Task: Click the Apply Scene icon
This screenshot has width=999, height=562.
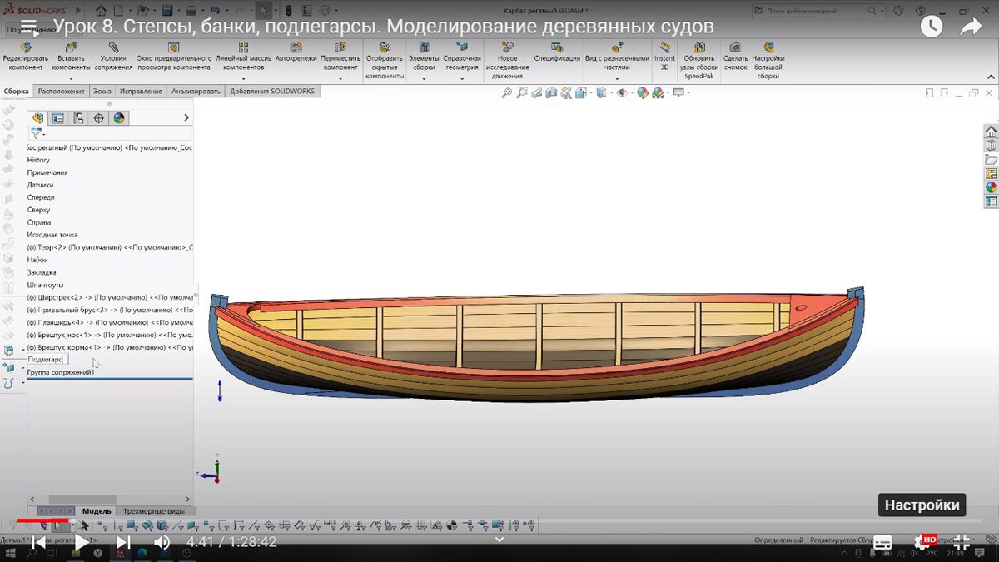Action: (658, 93)
